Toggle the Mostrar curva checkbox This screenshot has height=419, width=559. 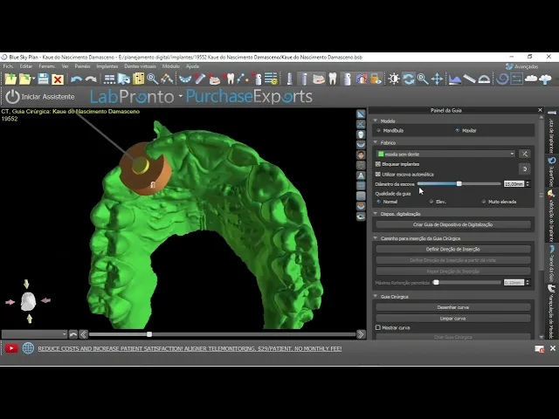378,327
